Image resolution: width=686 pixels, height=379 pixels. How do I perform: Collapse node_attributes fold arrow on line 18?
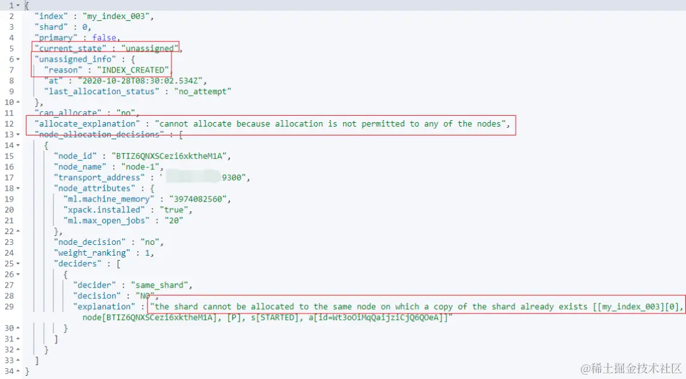pos(18,188)
